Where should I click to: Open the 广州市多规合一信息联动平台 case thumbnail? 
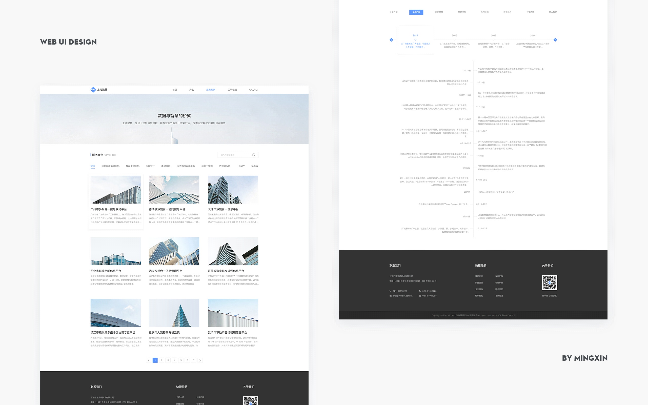click(x=116, y=190)
